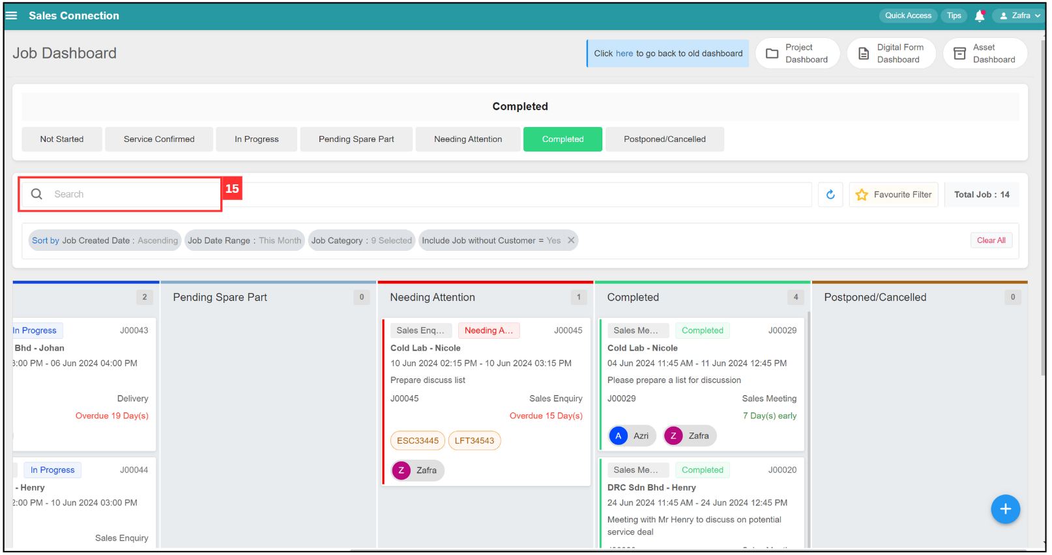Click the ESC33445 tag on job J00045
The width and height of the screenshot is (1052, 555).
418,441
